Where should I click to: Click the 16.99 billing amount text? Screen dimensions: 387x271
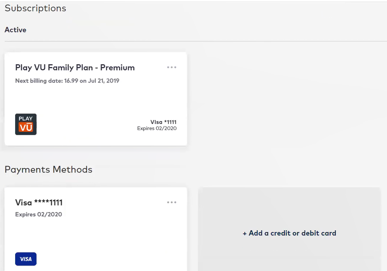(71, 81)
